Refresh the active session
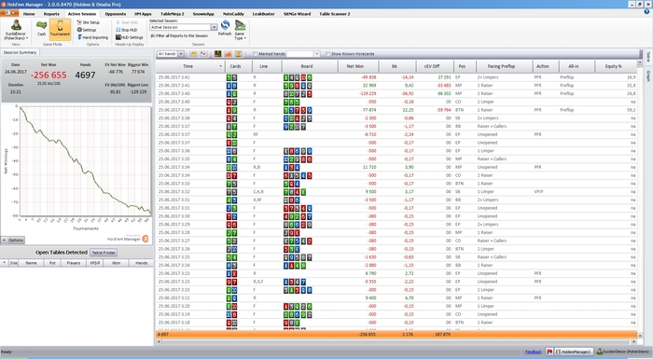 tap(225, 28)
